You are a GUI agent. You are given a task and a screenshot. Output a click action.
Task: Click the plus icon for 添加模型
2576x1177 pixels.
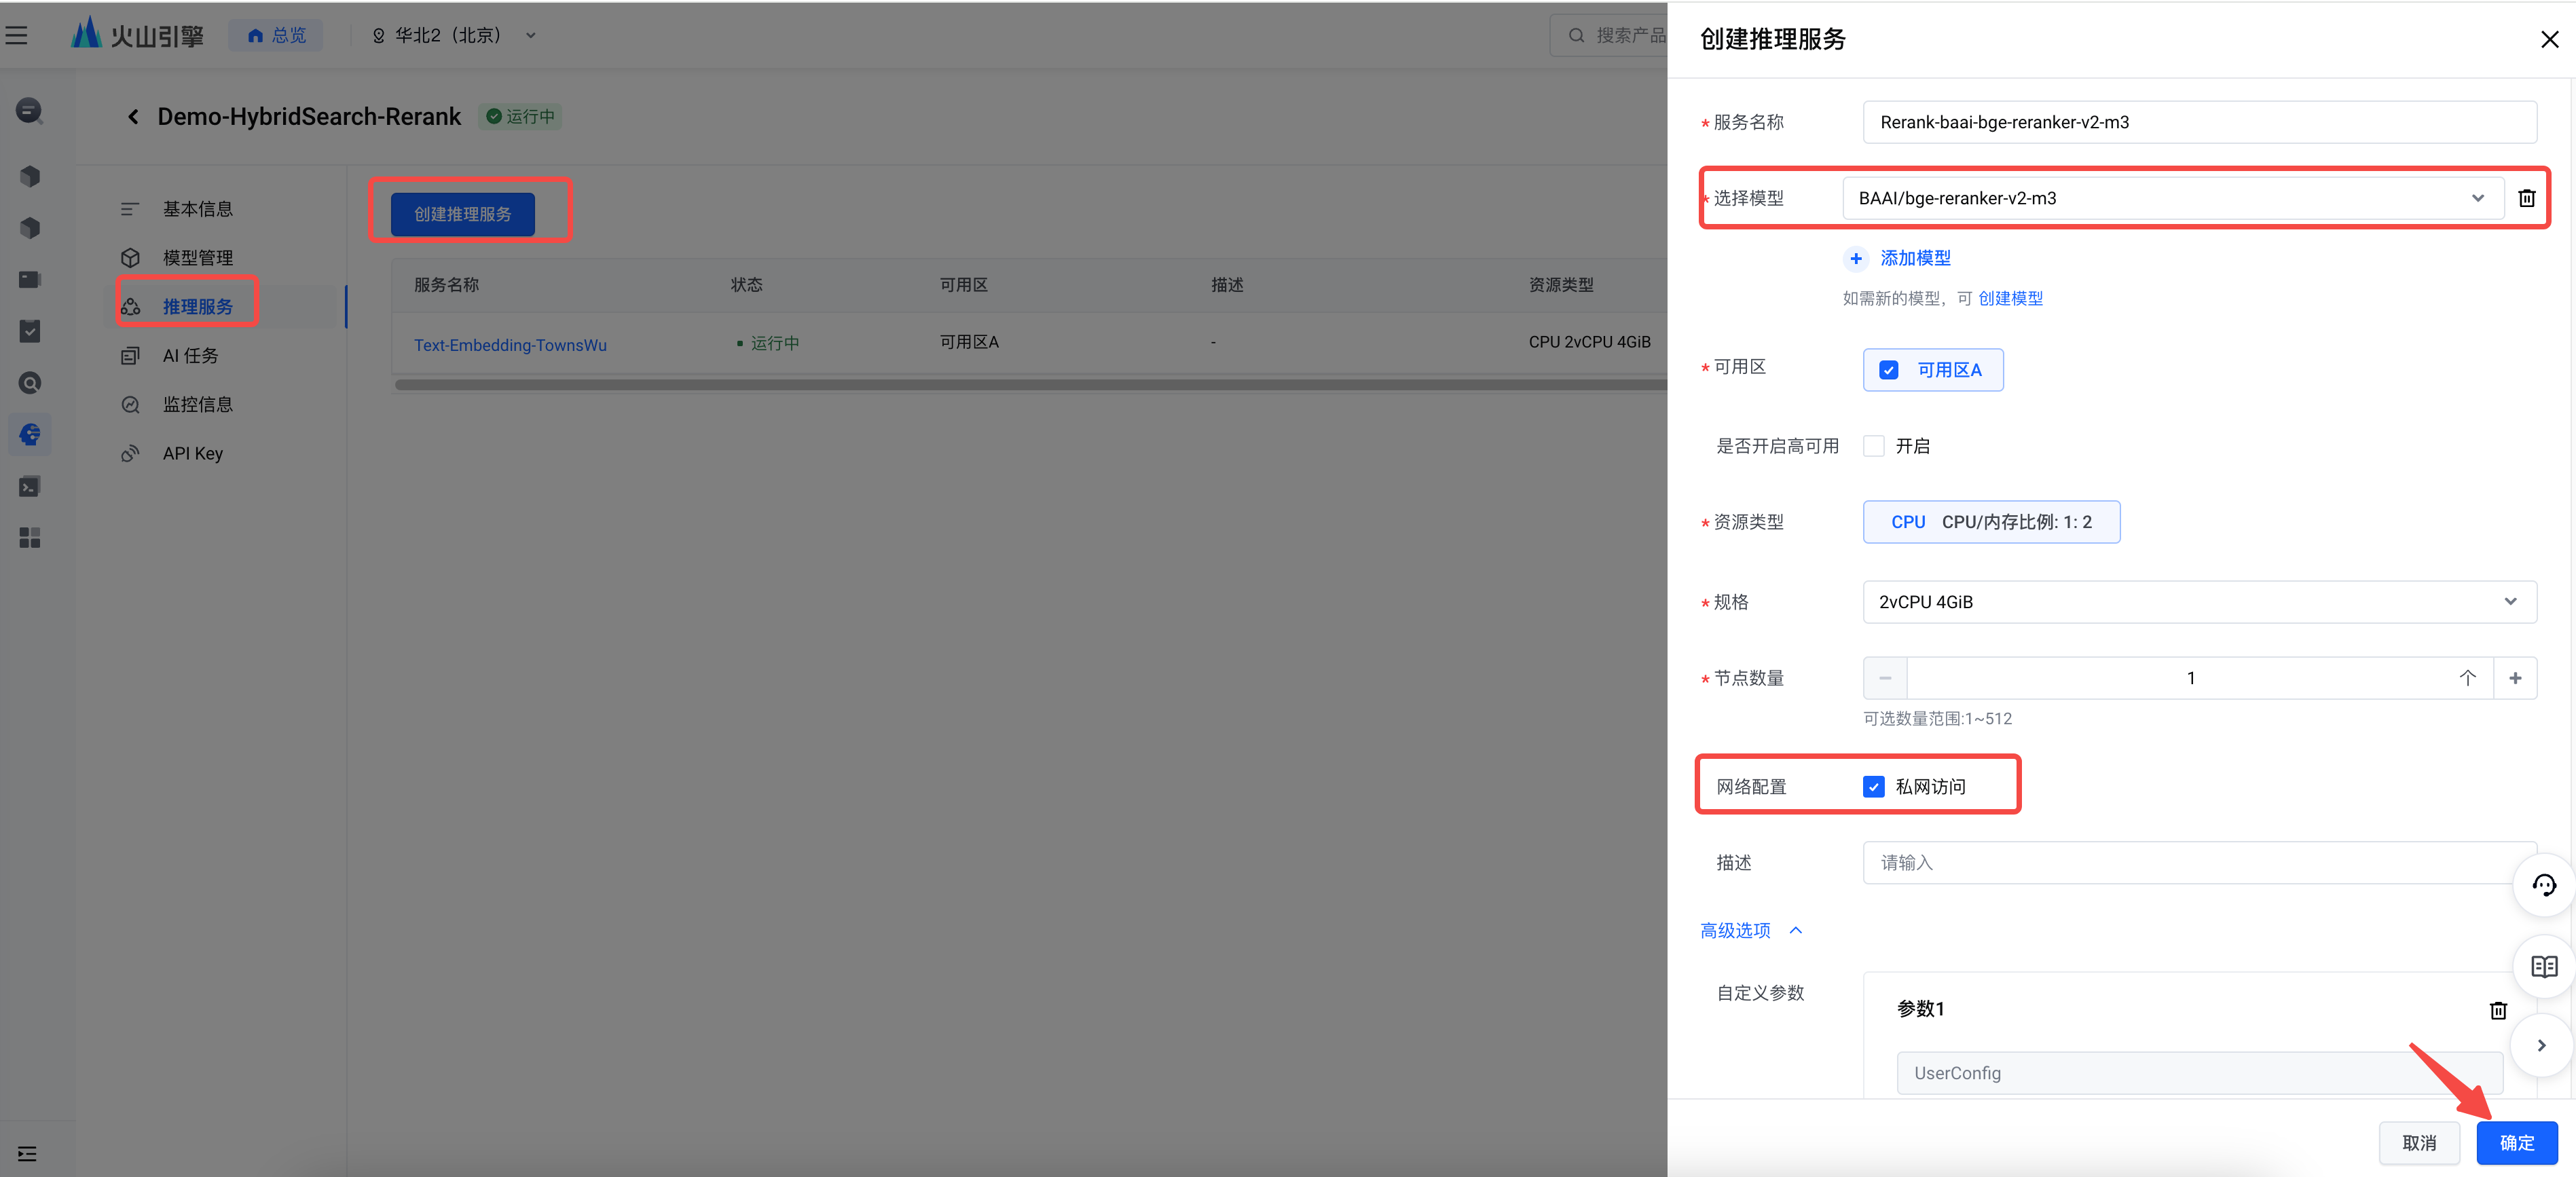click(1856, 259)
